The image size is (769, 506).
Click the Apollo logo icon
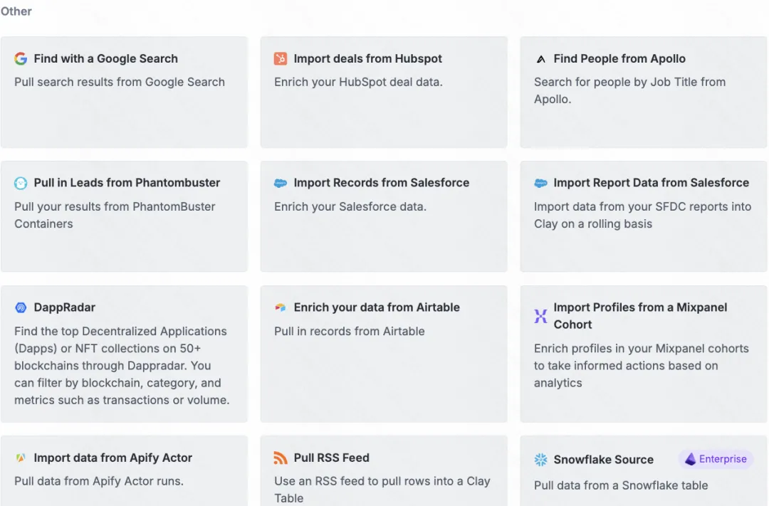[540, 59]
